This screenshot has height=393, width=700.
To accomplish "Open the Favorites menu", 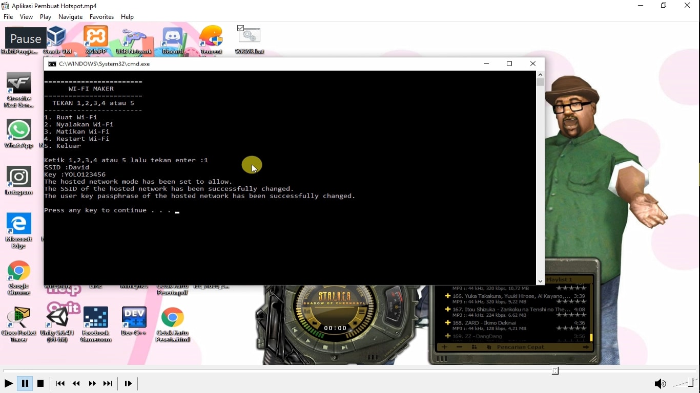I will [101, 17].
